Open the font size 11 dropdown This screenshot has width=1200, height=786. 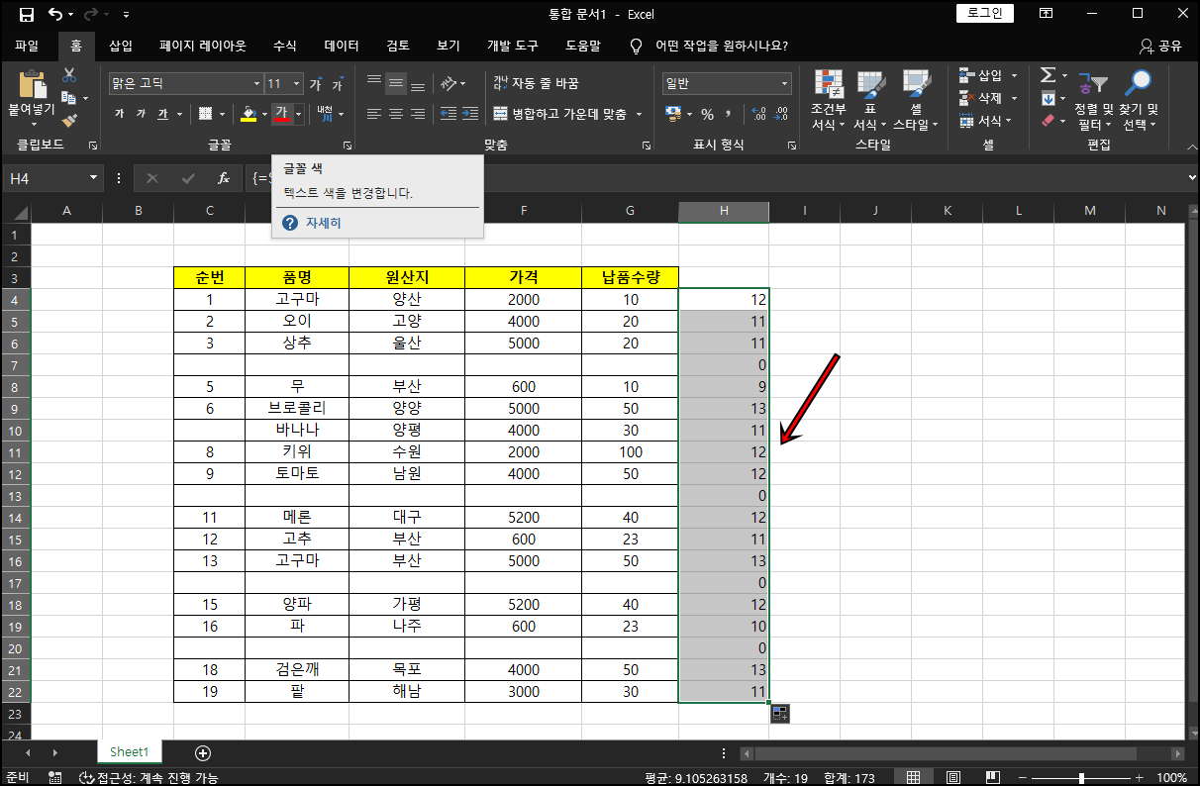click(298, 84)
